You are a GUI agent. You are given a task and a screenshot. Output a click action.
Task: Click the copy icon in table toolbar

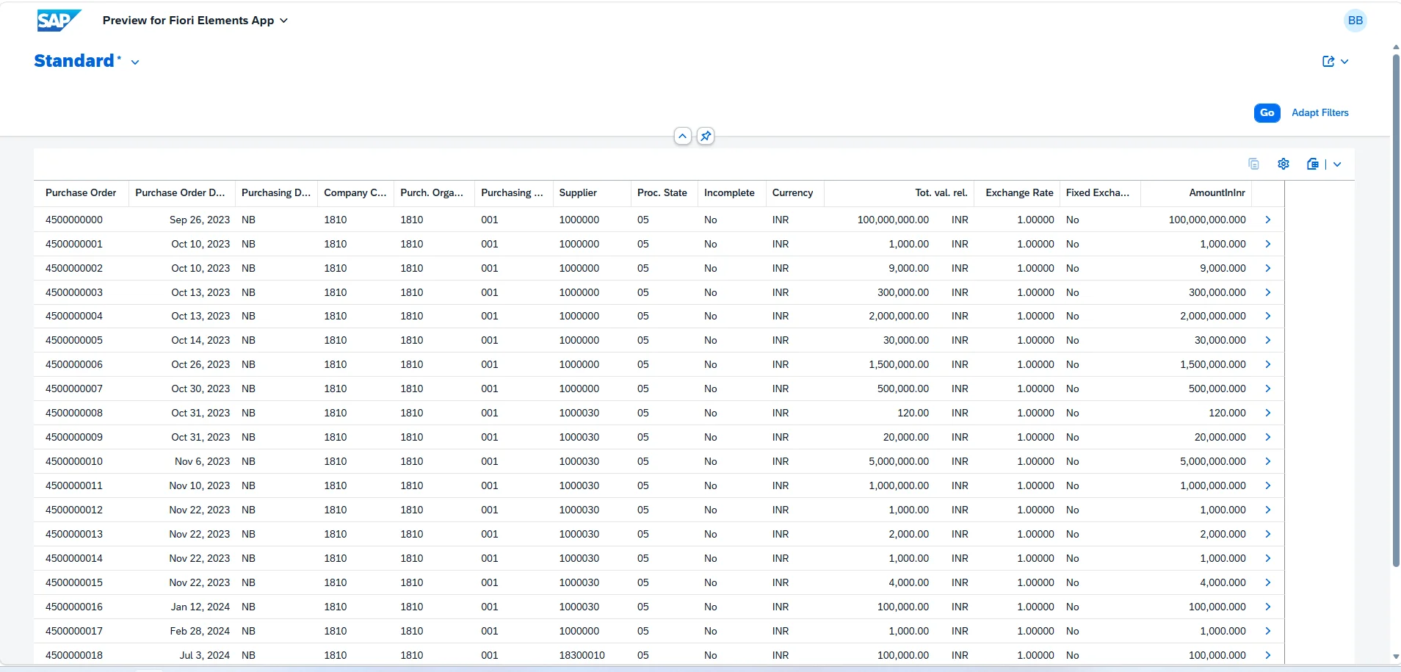click(1254, 164)
